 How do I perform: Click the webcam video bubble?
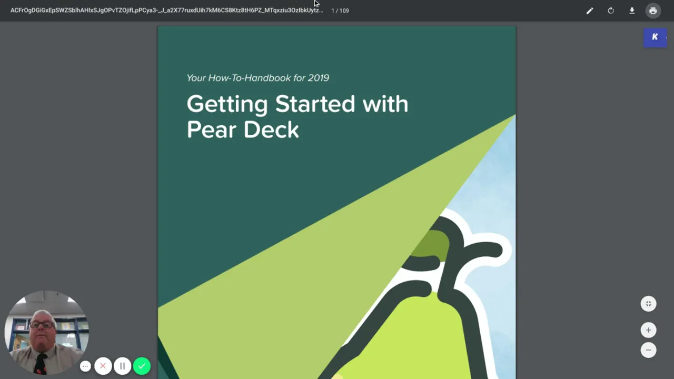pyautogui.click(x=46, y=333)
